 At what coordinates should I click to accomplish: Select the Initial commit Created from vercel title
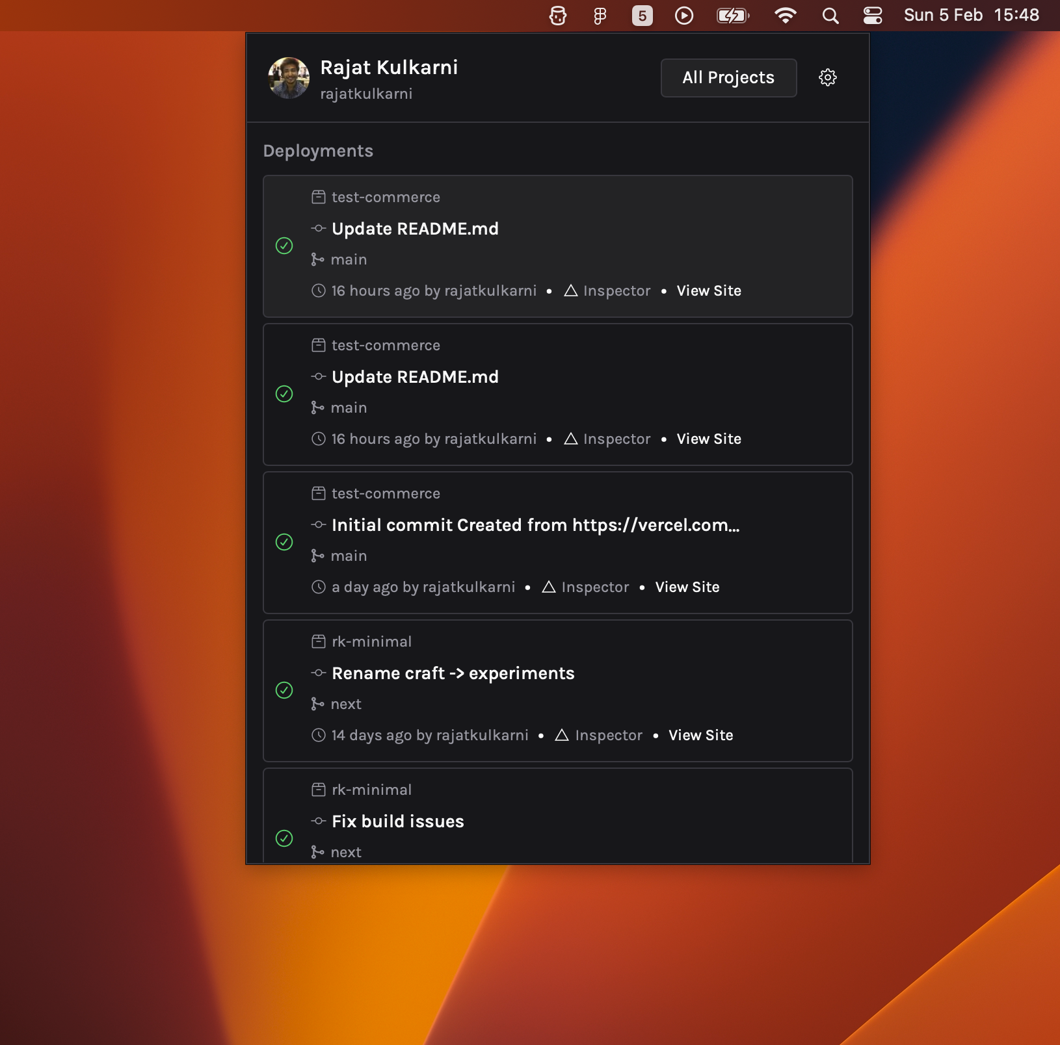click(536, 525)
